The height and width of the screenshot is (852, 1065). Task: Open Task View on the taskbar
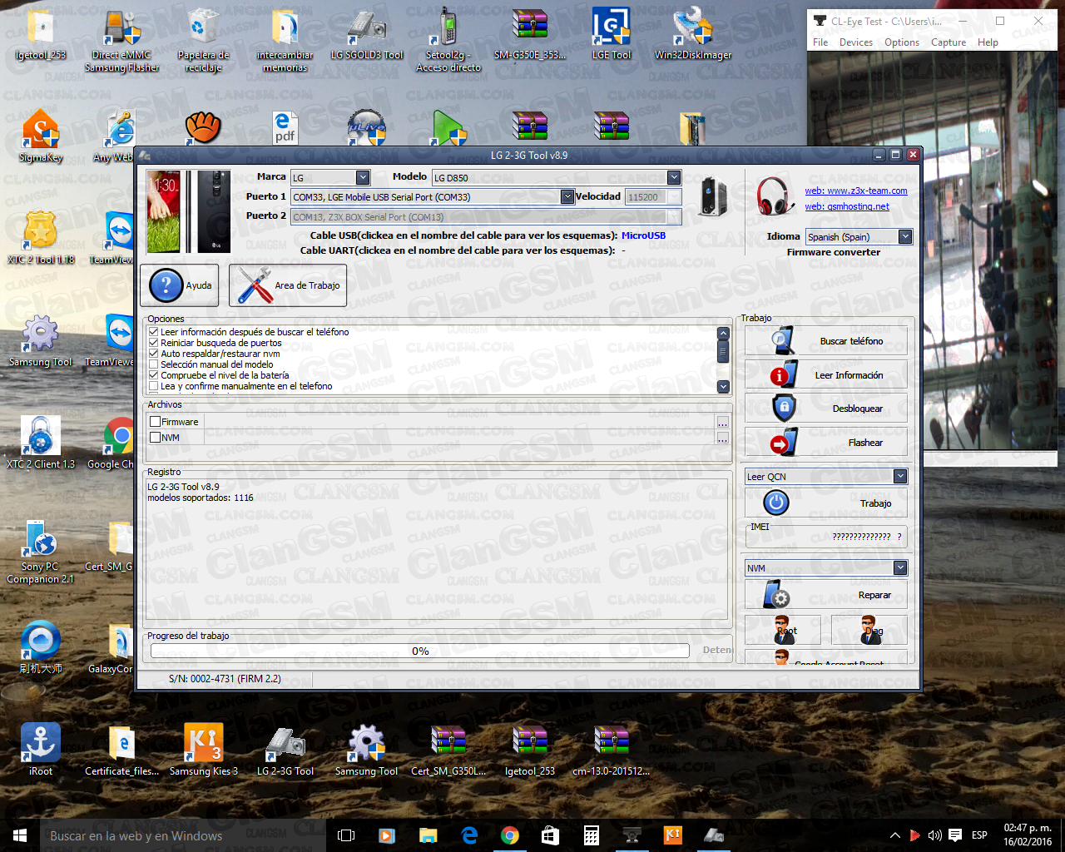[x=347, y=835]
